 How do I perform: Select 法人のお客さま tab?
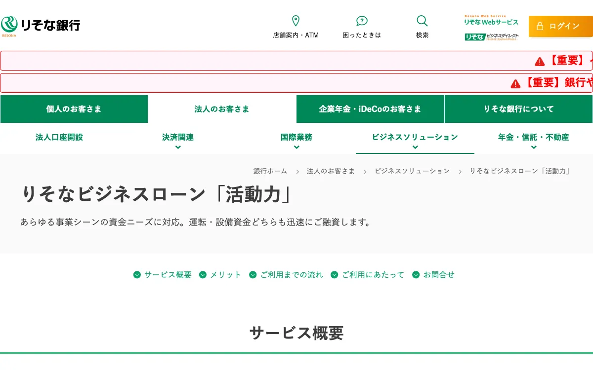[x=222, y=109]
